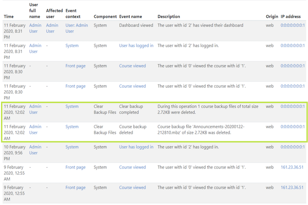The width and height of the screenshot is (308, 205).
Task: Open Admin User link in Dashboard viewed row
Action: tap(35, 28)
